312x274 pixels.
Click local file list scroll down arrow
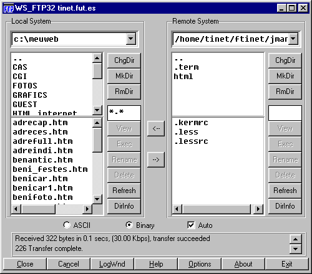[97, 199]
